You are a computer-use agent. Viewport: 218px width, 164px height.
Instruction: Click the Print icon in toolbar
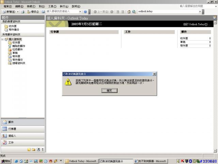tap(23, 12)
